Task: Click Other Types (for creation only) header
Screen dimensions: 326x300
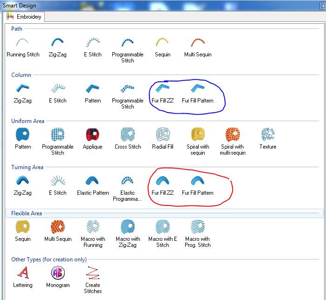Action: pos(49,259)
